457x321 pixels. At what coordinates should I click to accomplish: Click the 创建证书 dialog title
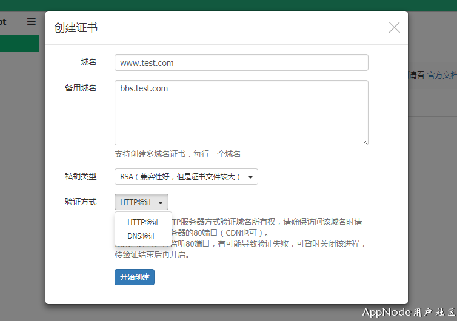pos(76,28)
